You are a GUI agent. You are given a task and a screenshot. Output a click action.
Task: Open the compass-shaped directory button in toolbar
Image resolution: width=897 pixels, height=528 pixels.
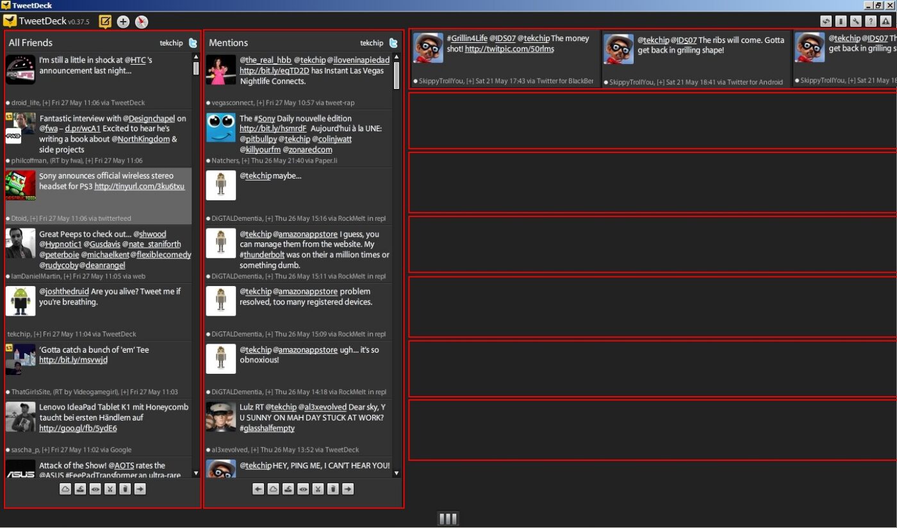pyautogui.click(x=141, y=22)
